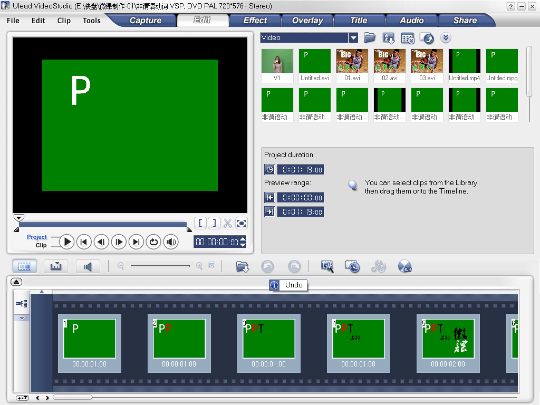Viewport: 540px width, 405px height.
Task: Switch preview mode to Project
Action: coord(37,237)
